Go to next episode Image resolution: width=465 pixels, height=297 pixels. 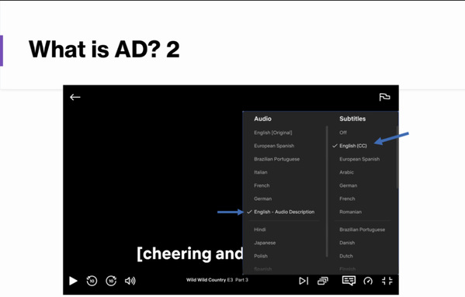tap(304, 281)
